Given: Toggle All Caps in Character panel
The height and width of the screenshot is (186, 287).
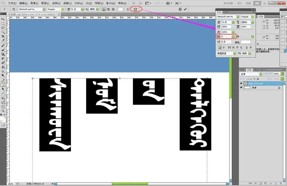Looking at the screenshot, I should coord(230,47).
